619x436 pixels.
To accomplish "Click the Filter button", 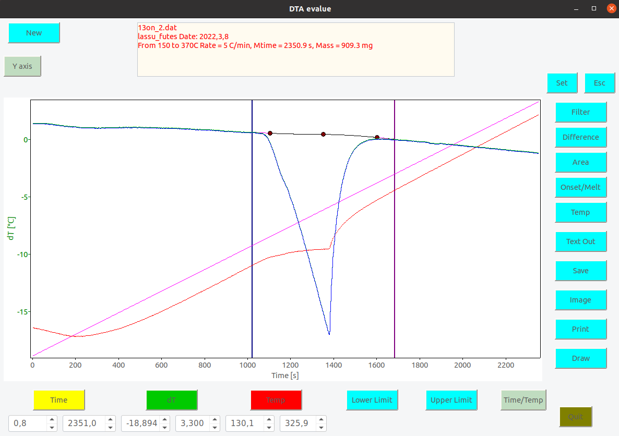I will (580, 112).
